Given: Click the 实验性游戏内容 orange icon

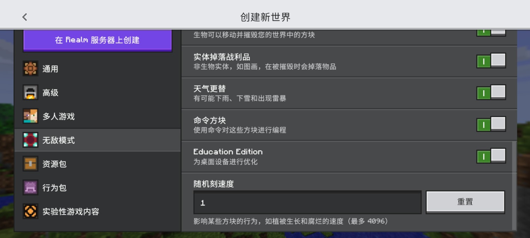Looking at the screenshot, I should (x=30, y=211).
